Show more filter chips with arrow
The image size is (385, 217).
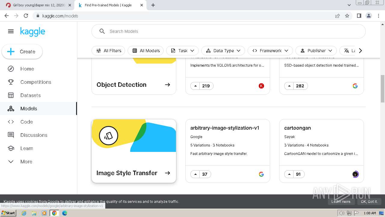(360, 51)
